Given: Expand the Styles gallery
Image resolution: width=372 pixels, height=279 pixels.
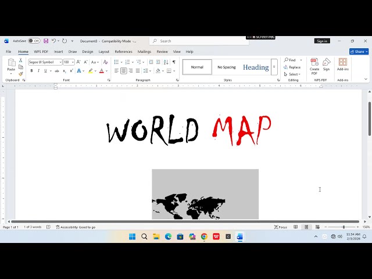Looking at the screenshot, I should (274, 67).
